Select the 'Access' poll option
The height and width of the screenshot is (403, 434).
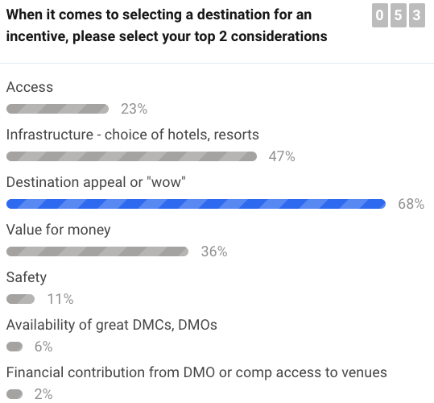tap(30, 87)
